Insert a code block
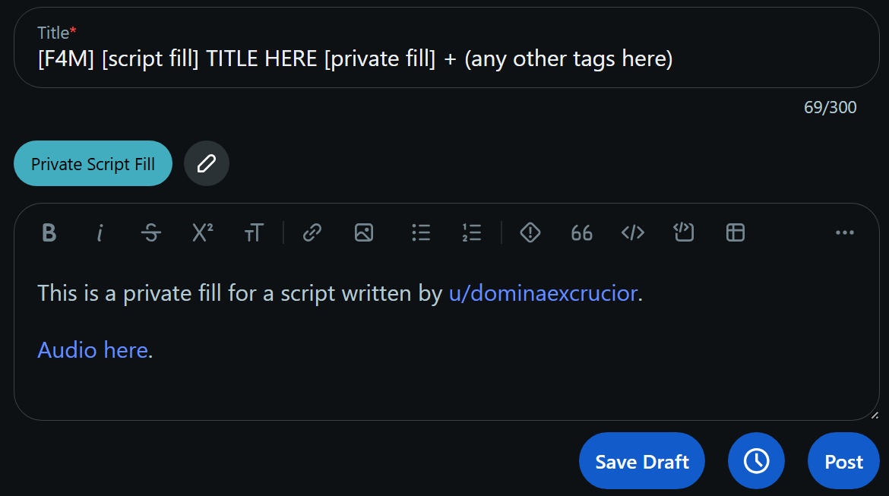The height and width of the screenshot is (496, 889). tap(684, 233)
